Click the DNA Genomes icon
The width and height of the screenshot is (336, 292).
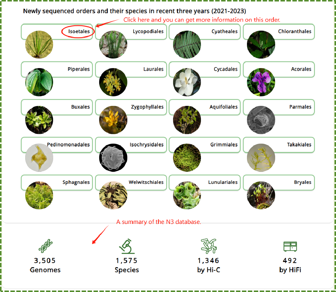coord(45,246)
